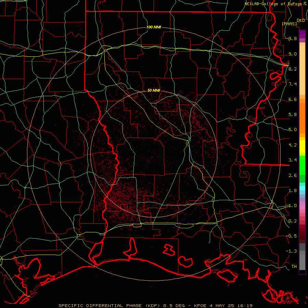Click the [PHAS] label above the colorbar
Viewport: 308px width, 308px height.
pos(289,24)
